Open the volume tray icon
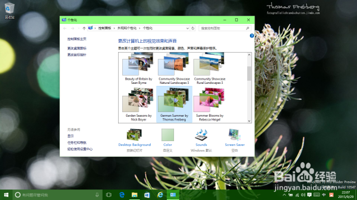This screenshot has height=200, width=357. coord(303,195)
